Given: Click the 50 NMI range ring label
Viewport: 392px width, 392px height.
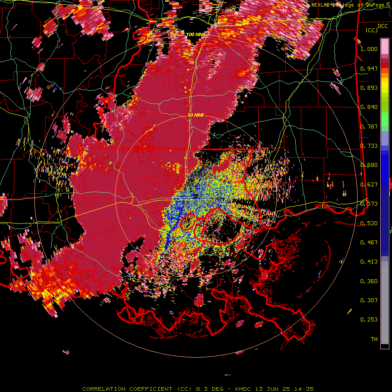Looking at the screenshot, I should point(196,115).
